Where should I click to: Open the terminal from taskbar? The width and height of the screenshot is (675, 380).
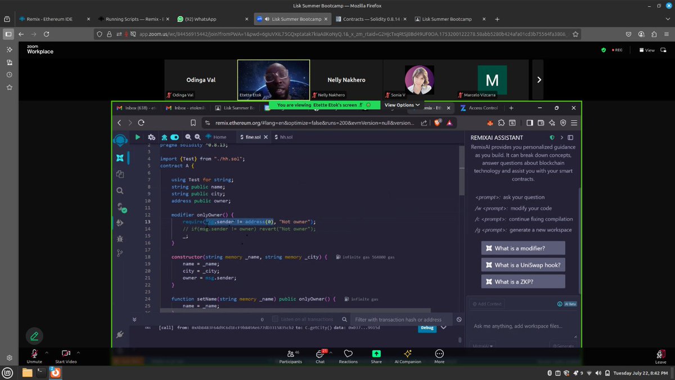pyautogui.click(x=41, y=372)
